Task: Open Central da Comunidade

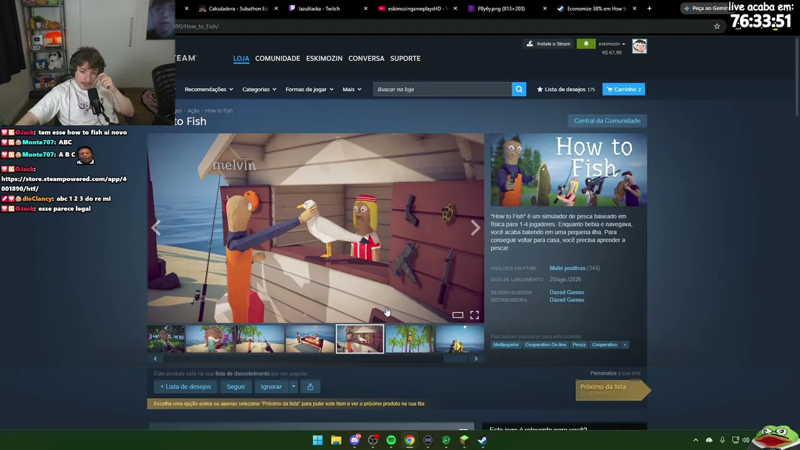Action: coord(607,121)
